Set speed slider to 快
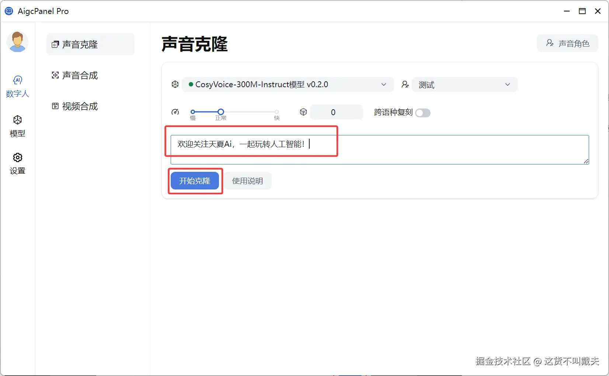Image resolution: width=609 pixels, height=376 pixels. [277, 112]
